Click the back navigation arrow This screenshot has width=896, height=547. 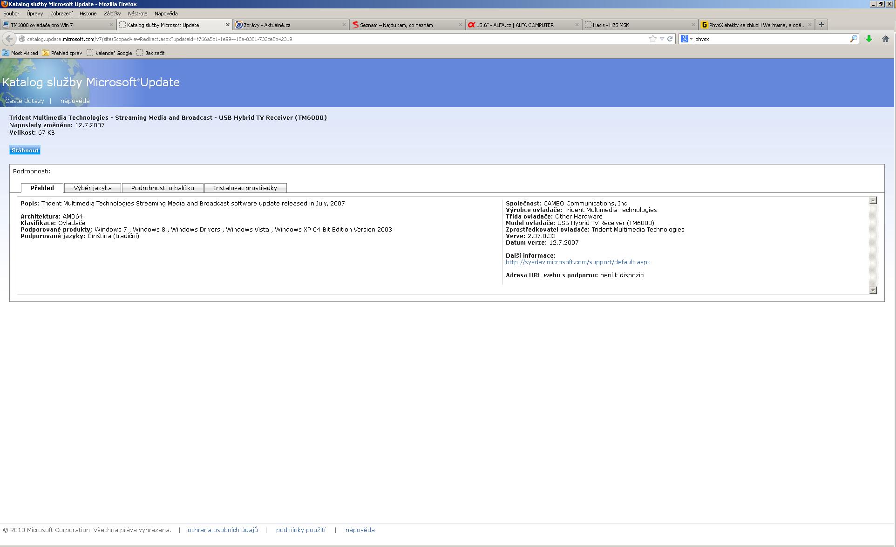[9, 39]
